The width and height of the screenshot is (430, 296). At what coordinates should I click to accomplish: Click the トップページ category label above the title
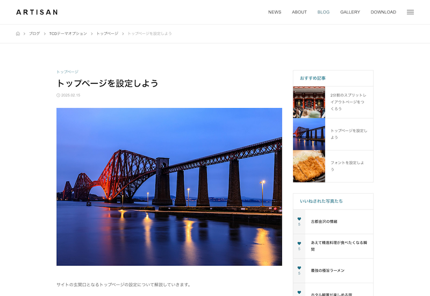point(68,72)
